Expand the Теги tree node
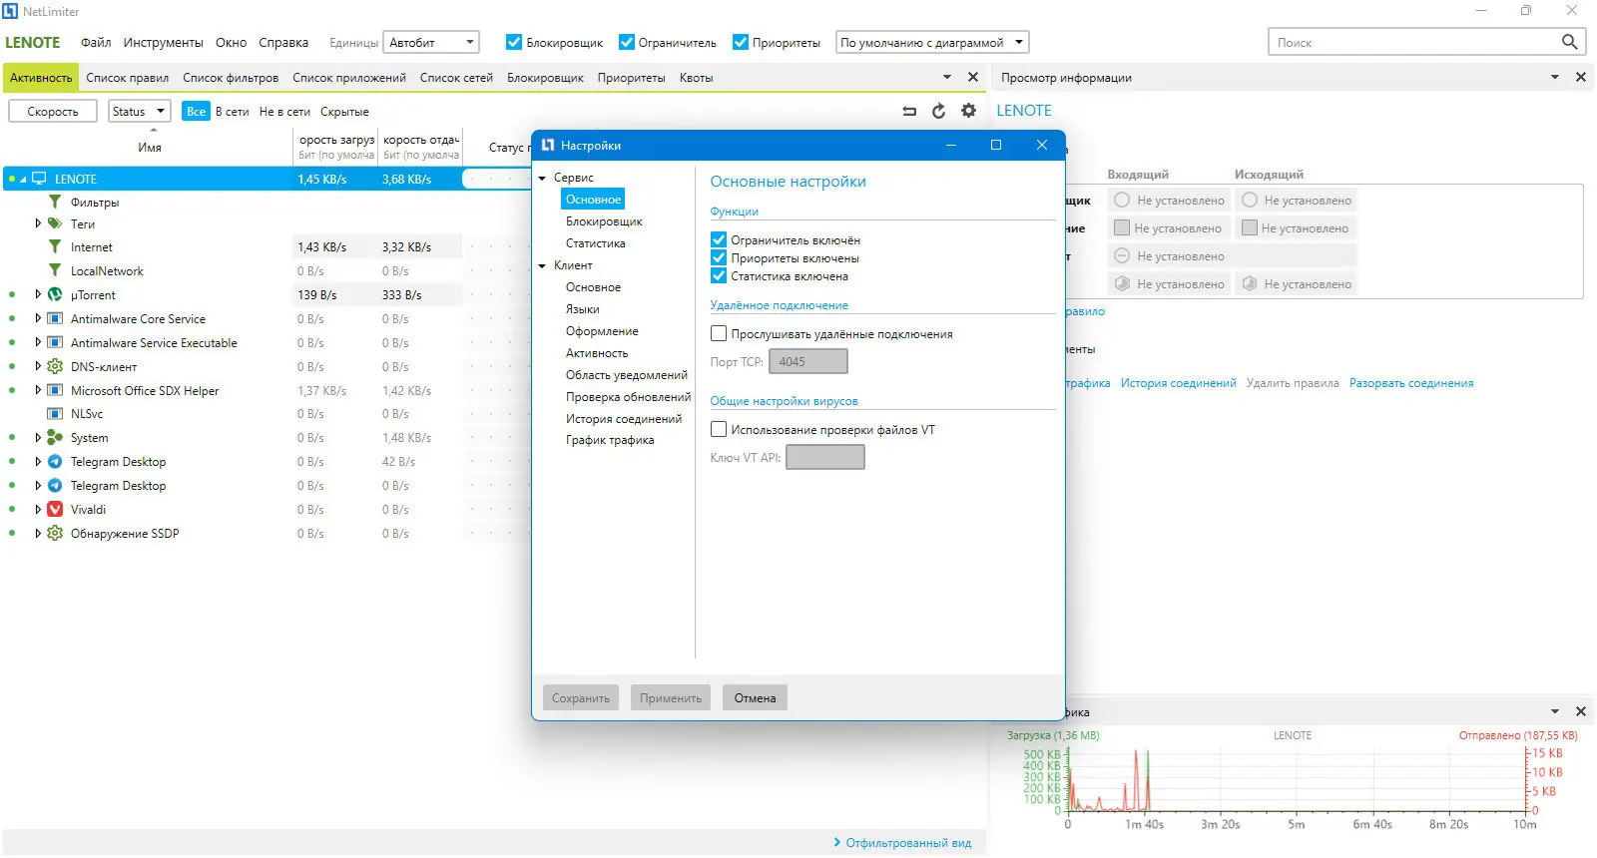This screenshot has width=1597, height=858. [38, 223]
